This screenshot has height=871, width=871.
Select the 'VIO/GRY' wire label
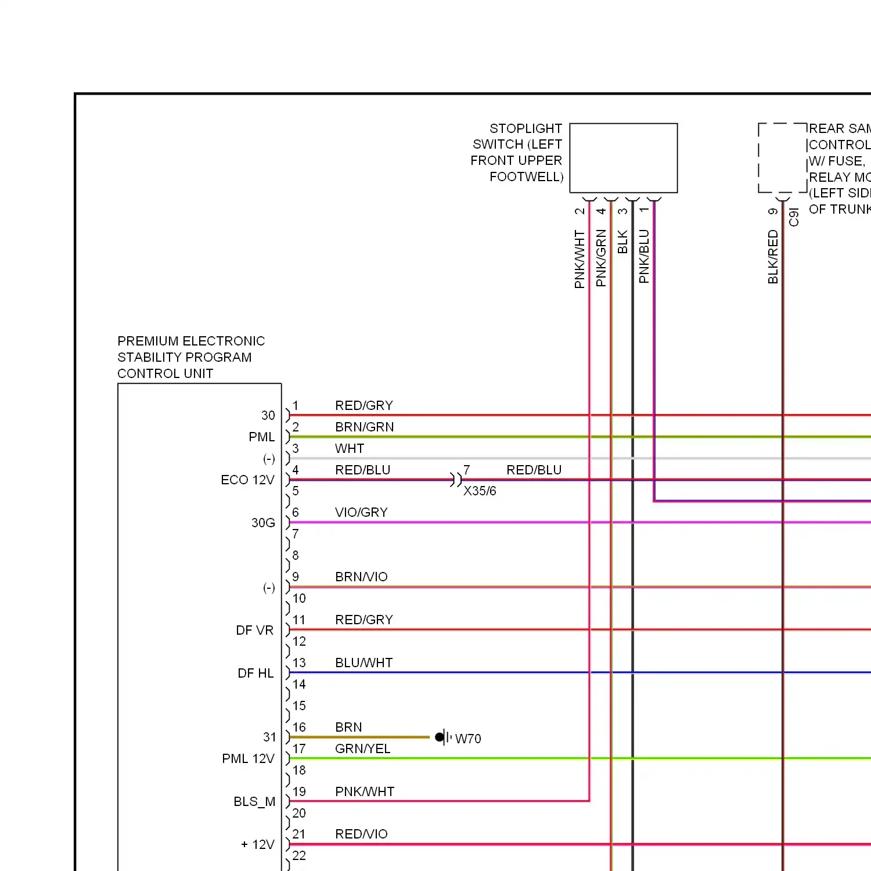(x=361, y=512)
